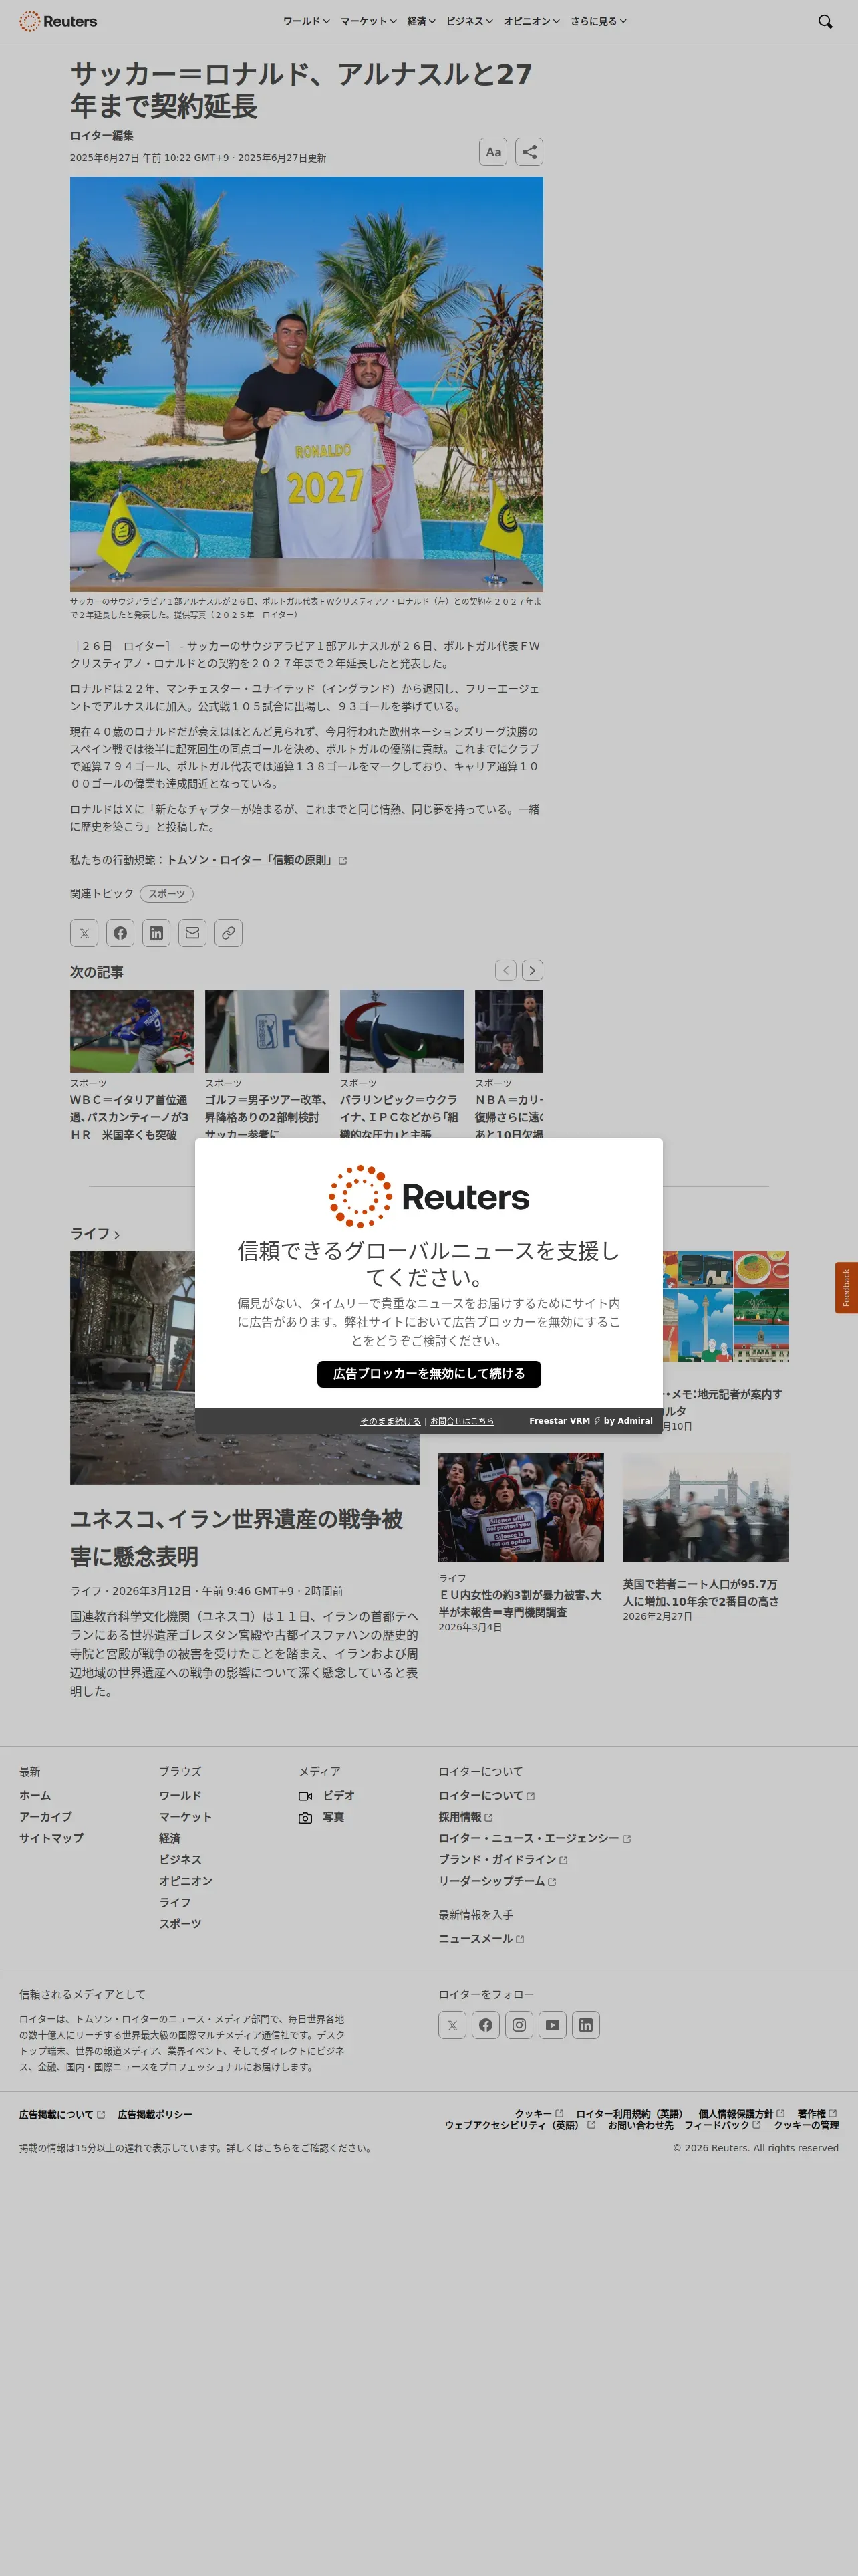Share article on LinkedIn below related topics
Screen dimensions: 858x2576
(x=156, y=933)
